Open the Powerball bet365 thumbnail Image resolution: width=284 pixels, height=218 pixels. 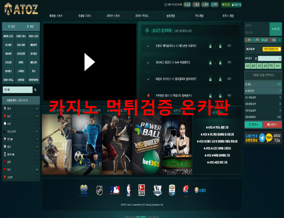pyautogui.click(x=147, y=144)
